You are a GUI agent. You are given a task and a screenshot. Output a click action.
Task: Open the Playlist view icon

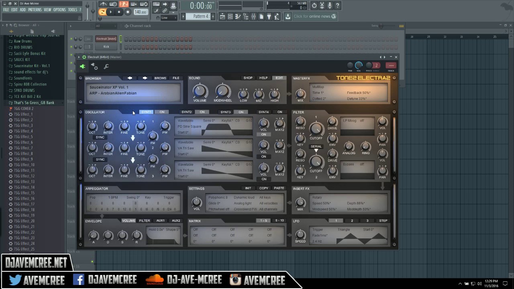click(222, 16)
